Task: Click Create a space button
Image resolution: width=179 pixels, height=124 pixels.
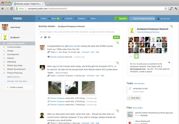Action: click(19, 87)
